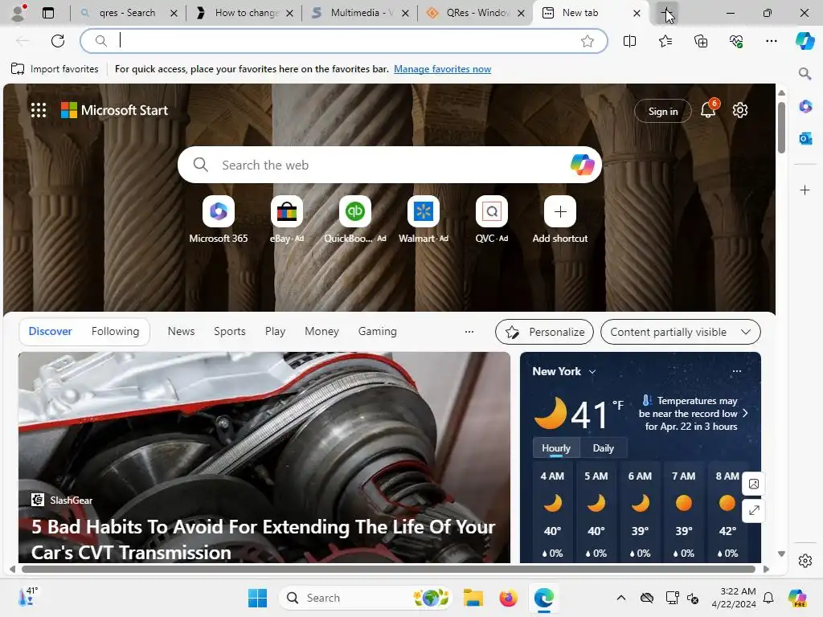Screen dimensions: 823x617
Task: Click the background image info icon
Action: (754, 484)
